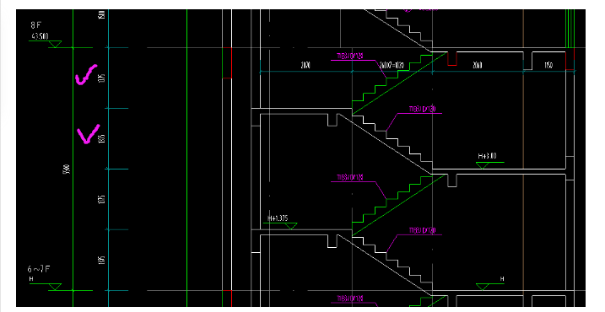The height and width of the screenshot is (312, 605).
Task: Click the 5900 vertical dimension text
Action: [x=67, y=169]
